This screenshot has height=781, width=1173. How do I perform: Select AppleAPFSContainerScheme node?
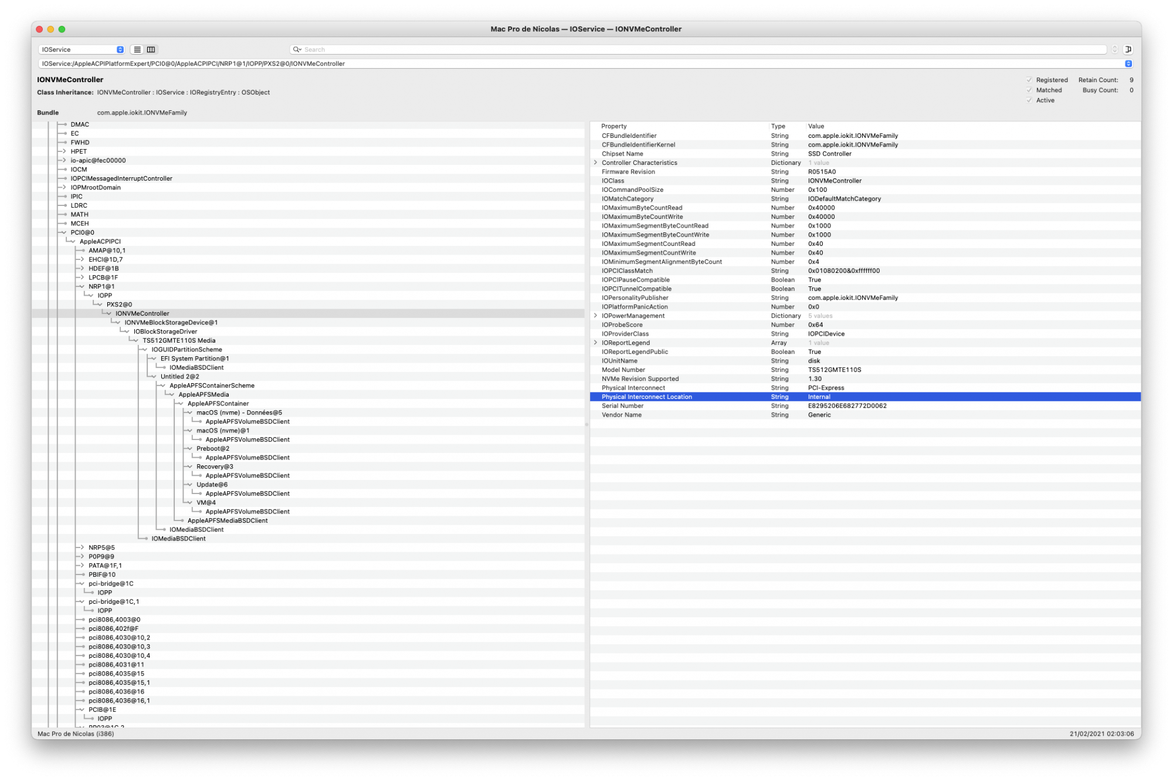(x=212, y=386)
